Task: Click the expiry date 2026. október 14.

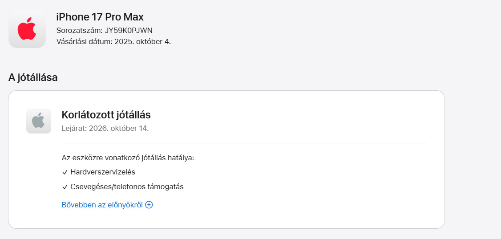Action: click(119, 129)
